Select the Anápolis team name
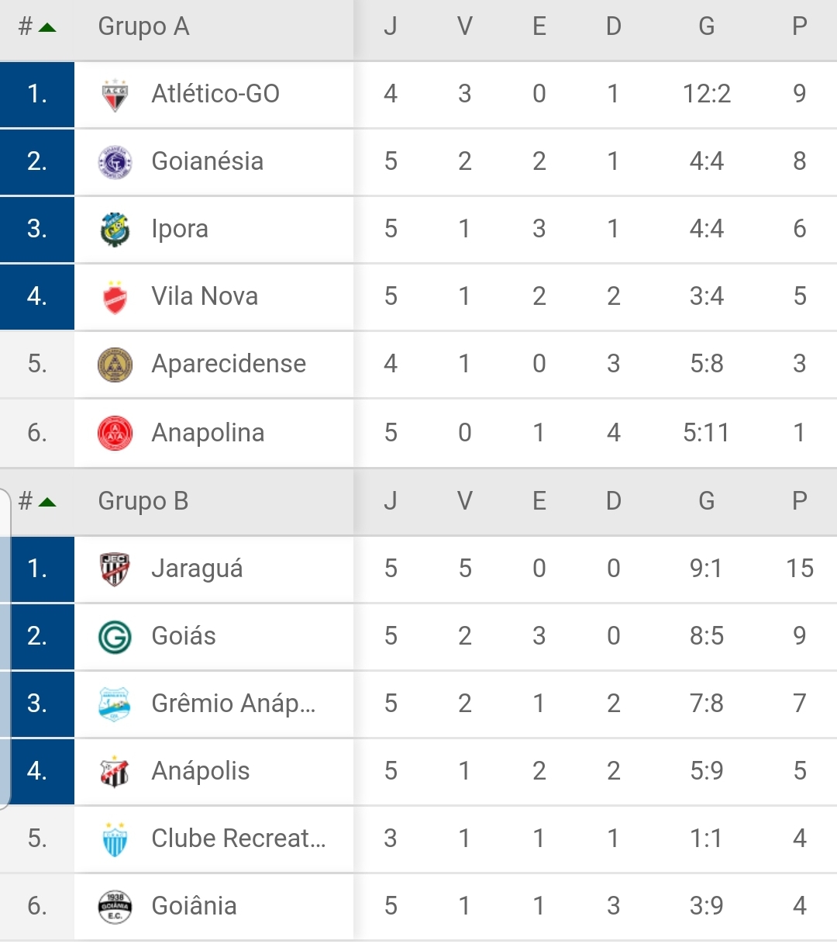The image size is (837, 951). pos(201,771)
